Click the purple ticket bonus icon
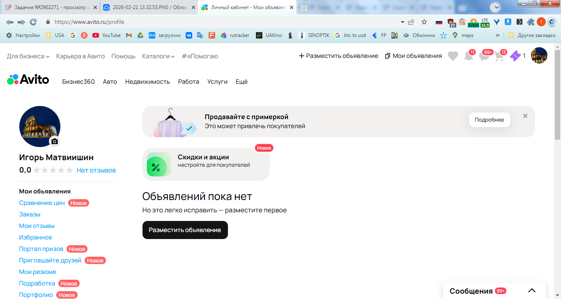 tap(515, 56)
